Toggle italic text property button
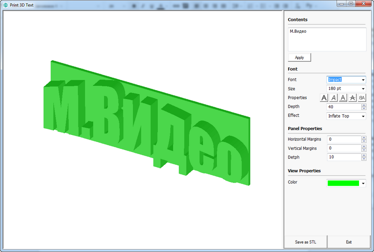The height and width of the screenshot is (252, 374). pyautogui.click(x=333, y=98)
